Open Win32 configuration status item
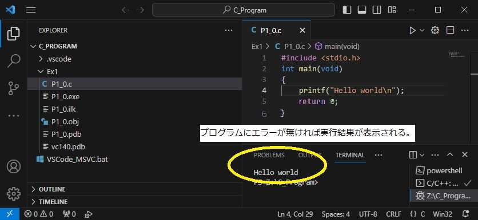478x220 pixels. (x=443, y=214)
